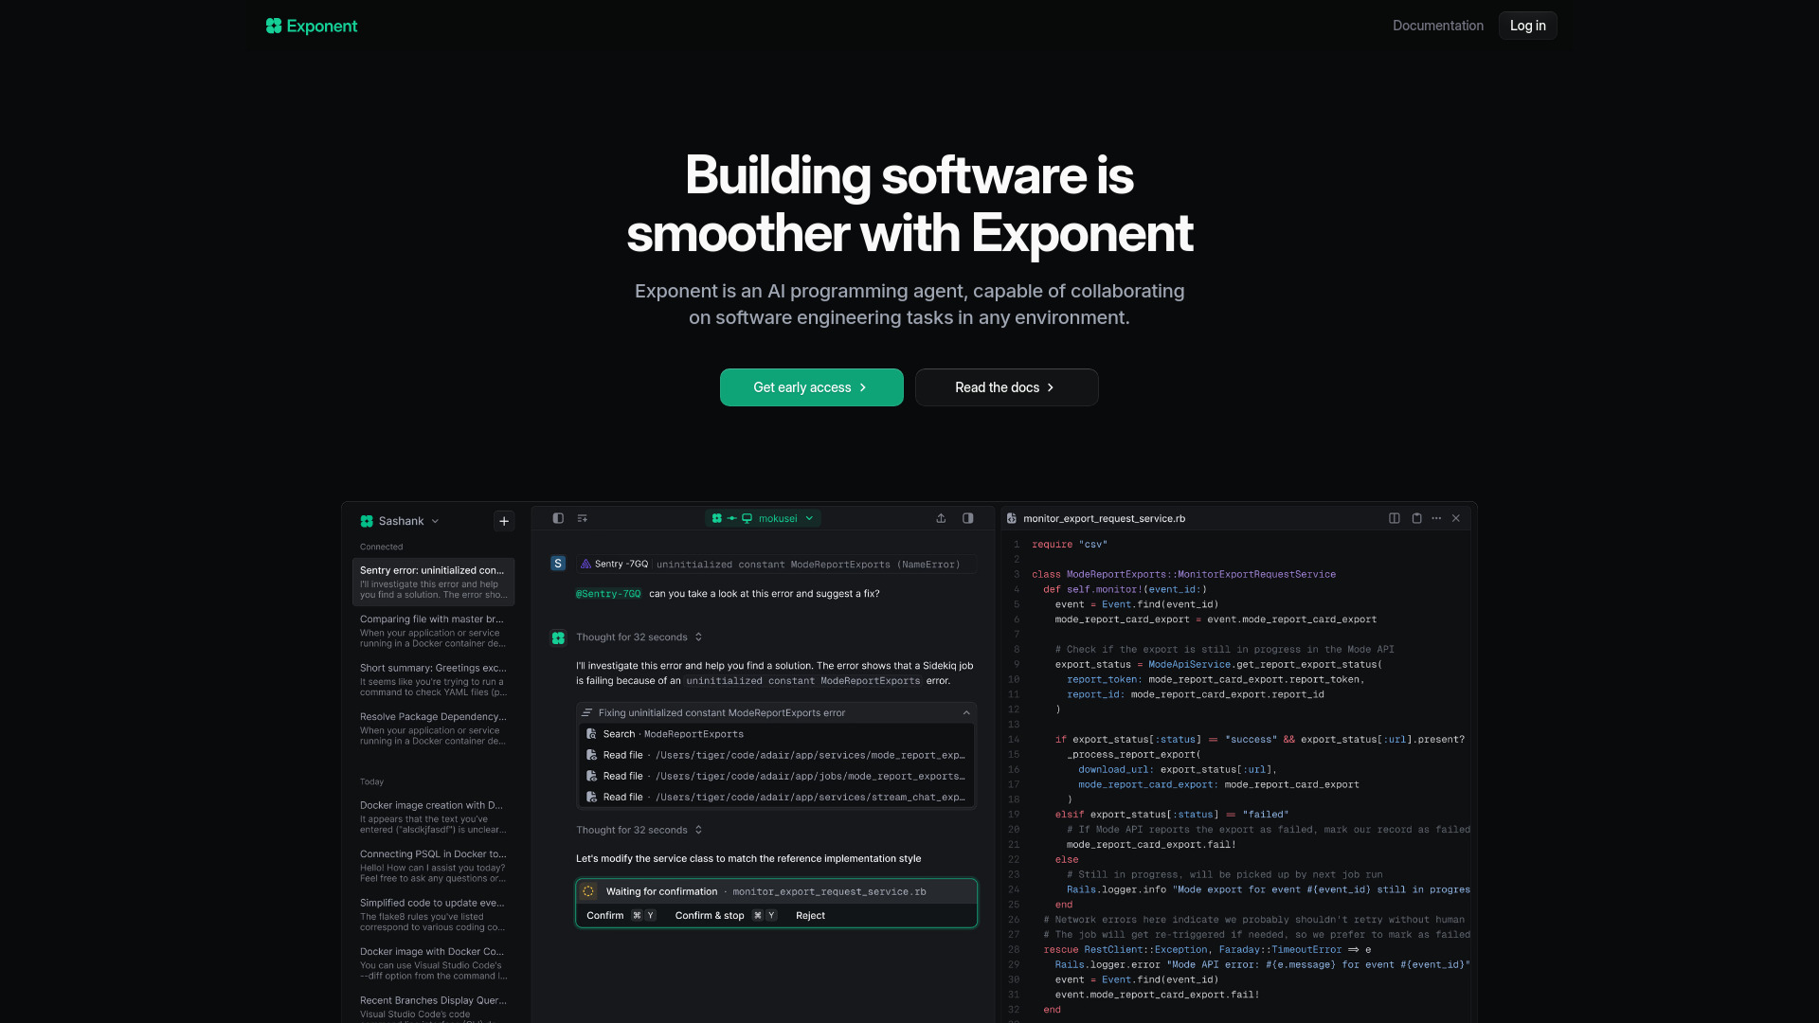Open the Documentation nav link
1819x1023 pixels.
point(1437,26)
